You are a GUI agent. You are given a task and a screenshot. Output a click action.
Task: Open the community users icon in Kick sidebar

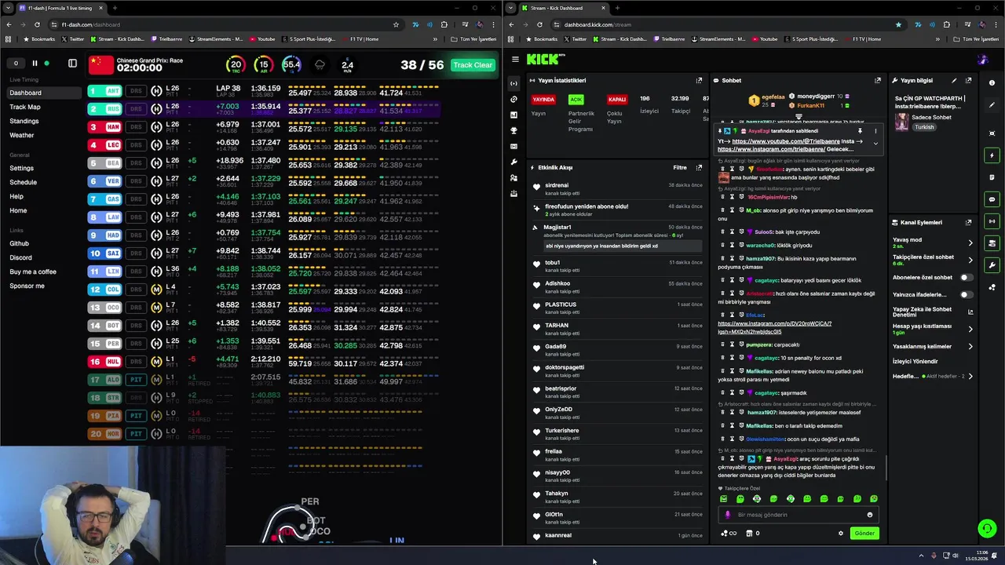[x=513, y=177]
